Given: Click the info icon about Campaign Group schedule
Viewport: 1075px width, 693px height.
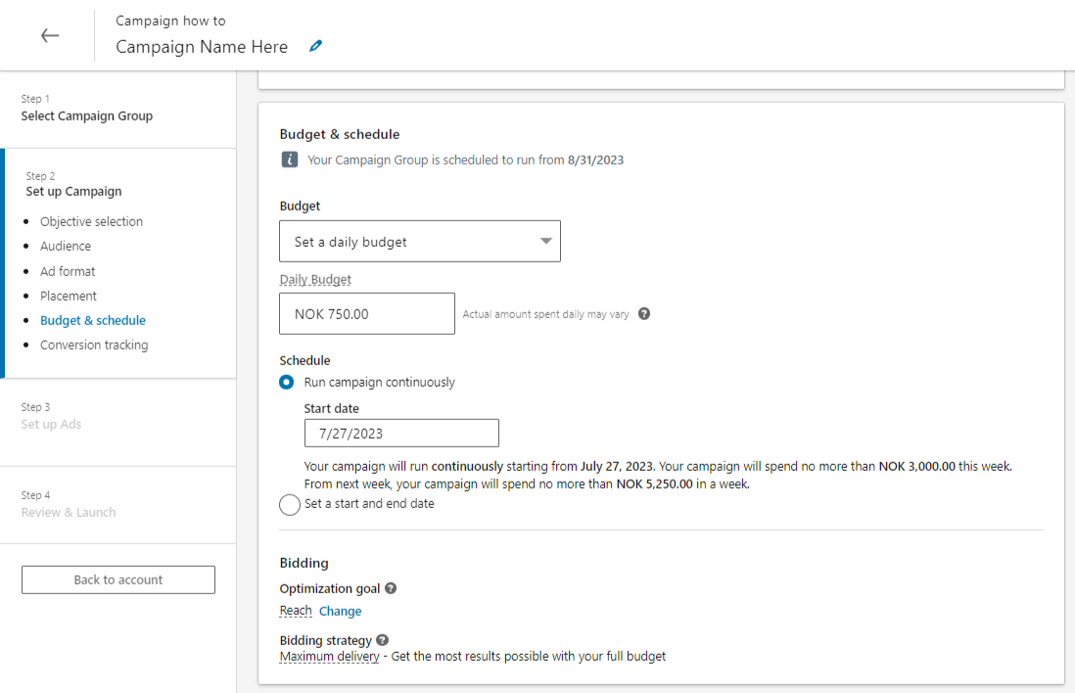Looking at the screenshot, I should pyautogui.click(x=289, y=159).
